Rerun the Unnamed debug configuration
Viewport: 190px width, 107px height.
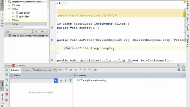click(7, 70)
